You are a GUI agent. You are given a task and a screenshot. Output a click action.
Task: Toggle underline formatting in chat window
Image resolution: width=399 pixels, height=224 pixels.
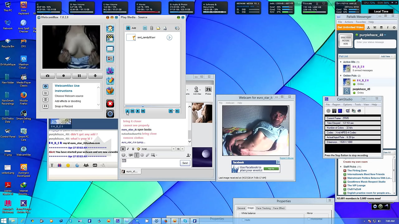[x=133, y=149]
